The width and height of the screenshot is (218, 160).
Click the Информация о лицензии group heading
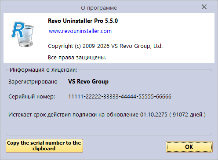point(43,70)
